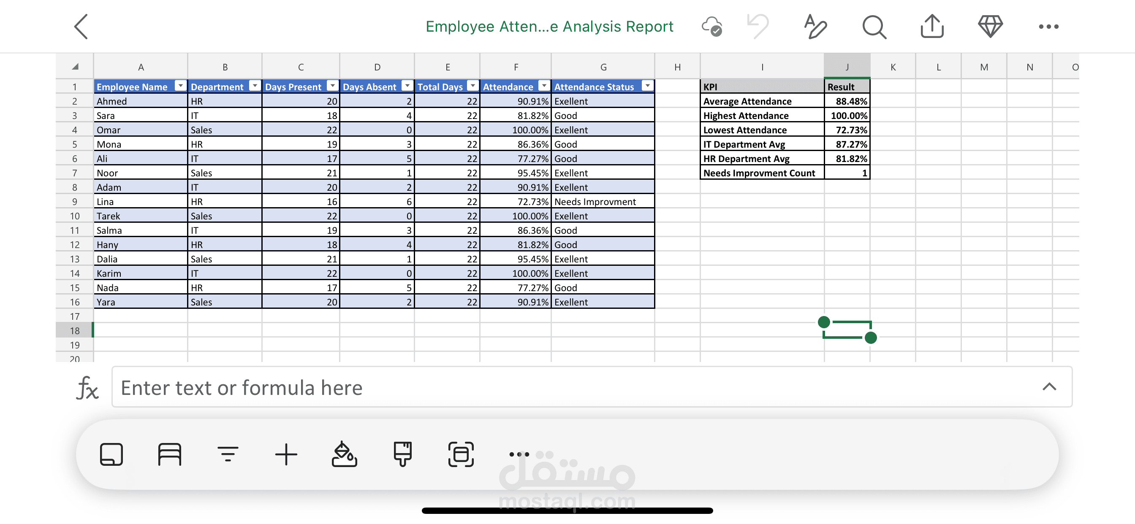Select the Lowest Attendance label cell

pyautogui.click(x=762, y=130)
